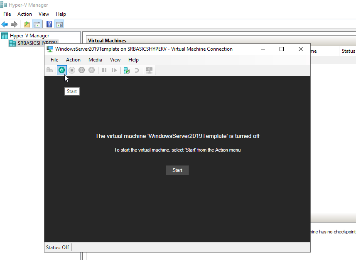356x260 pixels.
Task: Click the Virtual Machine Connection title bar icon
Action: [50, 49]
